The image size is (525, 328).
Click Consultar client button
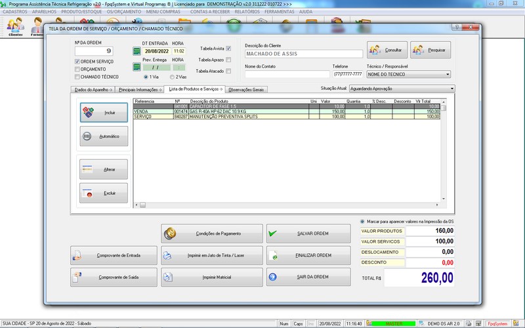(x=387, y=50)
